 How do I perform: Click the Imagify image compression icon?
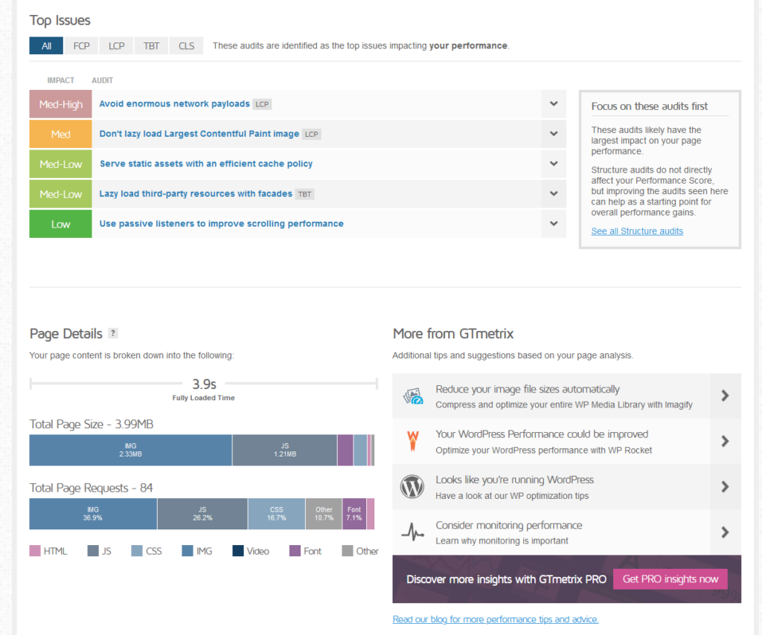pyautogui.click(x=413, y=396)
